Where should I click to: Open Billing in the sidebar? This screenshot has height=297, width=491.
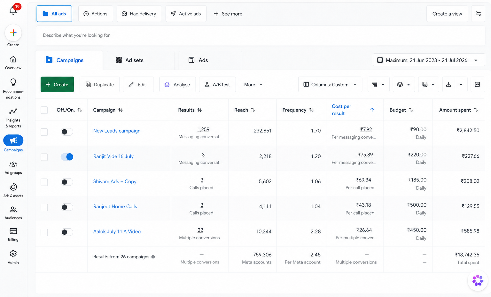pyautogui.click(x=13, y=235)
